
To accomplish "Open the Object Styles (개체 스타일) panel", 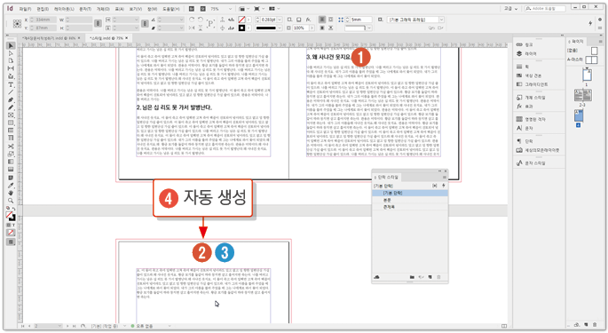I will point(531,98).
